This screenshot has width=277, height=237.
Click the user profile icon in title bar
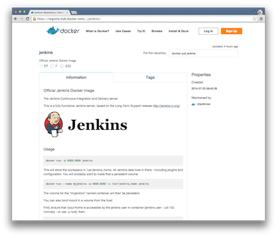click(x=260, y=12)
